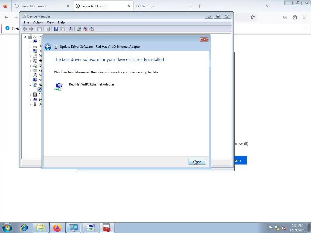This screenshot has width=311, height=233.
Task: Click 'Red Hat VirtIO Ethernet Adapter' device name text
Action: tap(92, 84)
